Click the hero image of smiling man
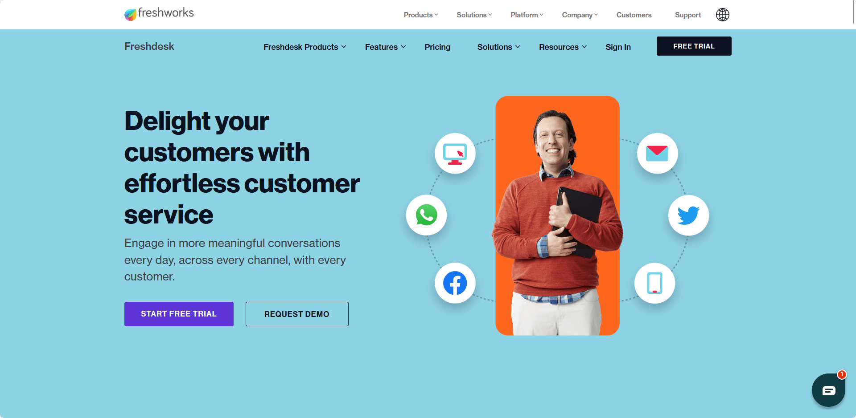The image size is (856, 418). click(557, 216)
